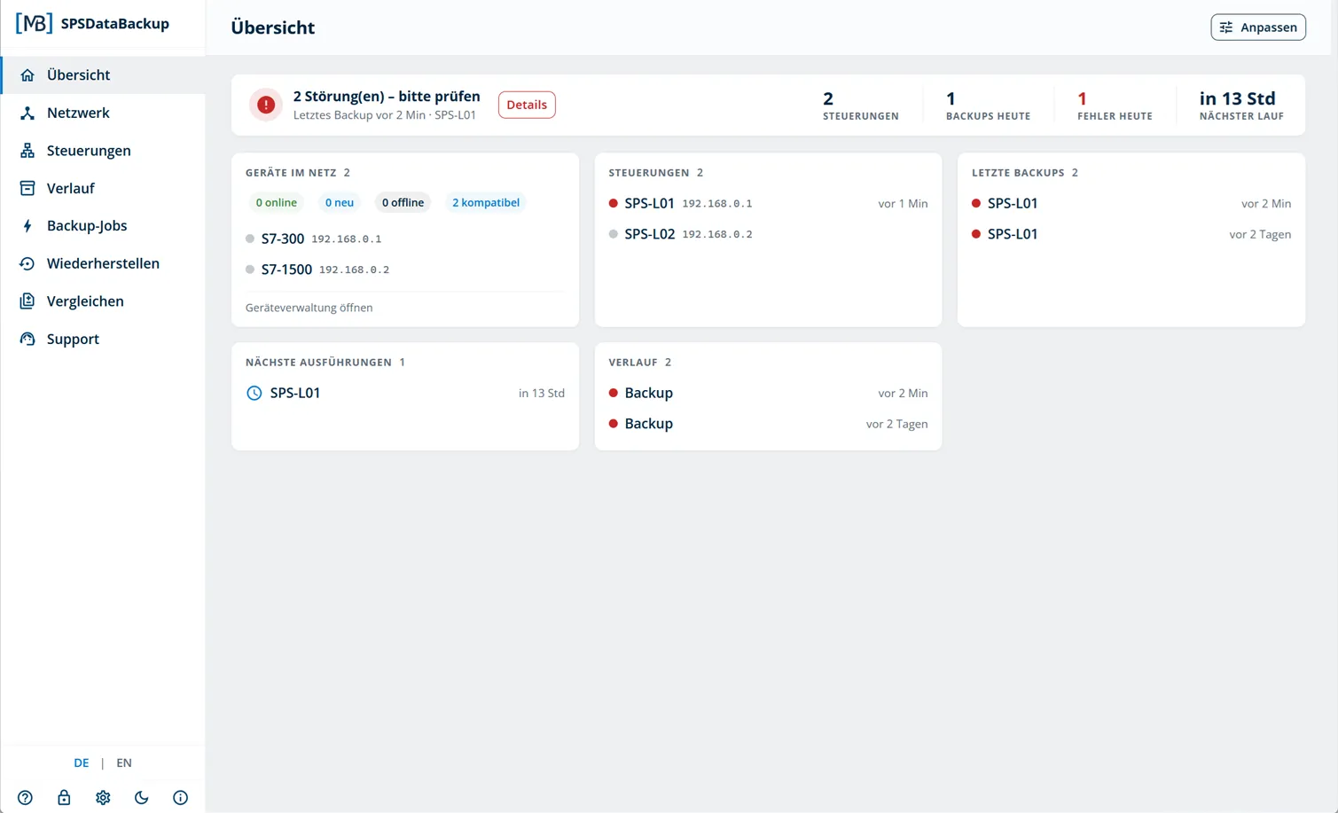Viewport: 1338px width, 813px height.
Task: Click the Netzwerk icon in the sidebar
Action: 27,113
